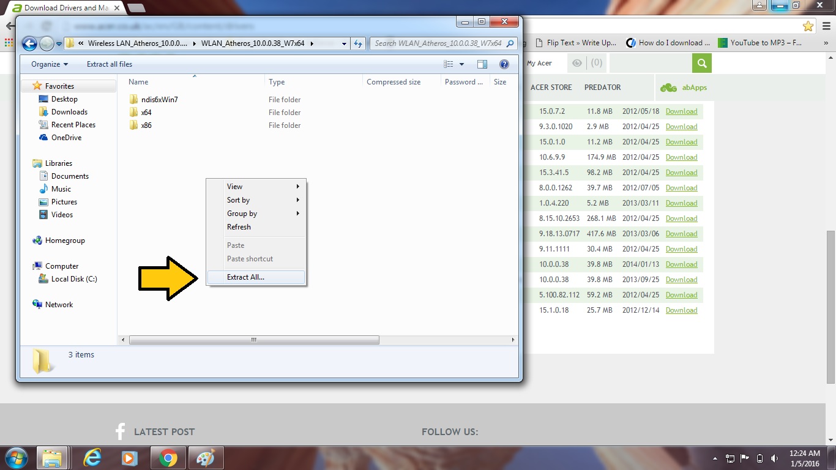Click the eye icon beside My Acer
Viewport: 836px width, 470px height.
point(577,63)
